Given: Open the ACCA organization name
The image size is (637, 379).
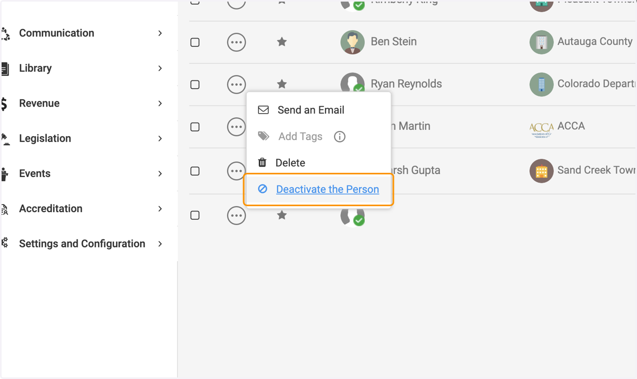Looking at the screenshot, I should (x=571, y=126).
